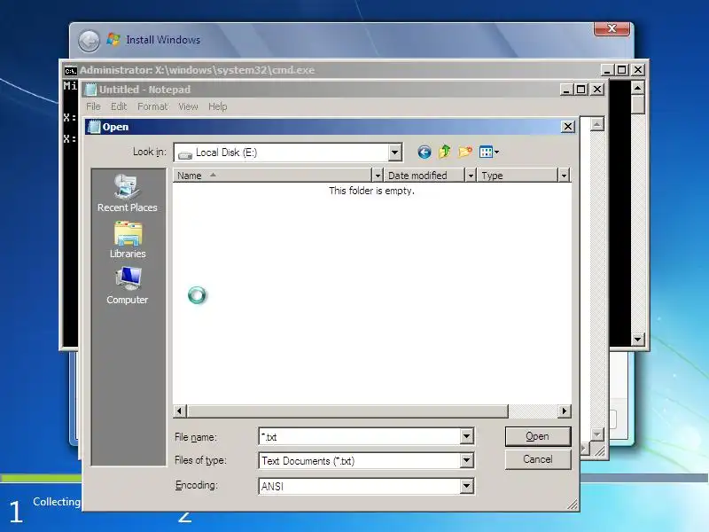Open the Name column filter dropdown
This screenshot has width=709, height=532.
pos(378,175)
